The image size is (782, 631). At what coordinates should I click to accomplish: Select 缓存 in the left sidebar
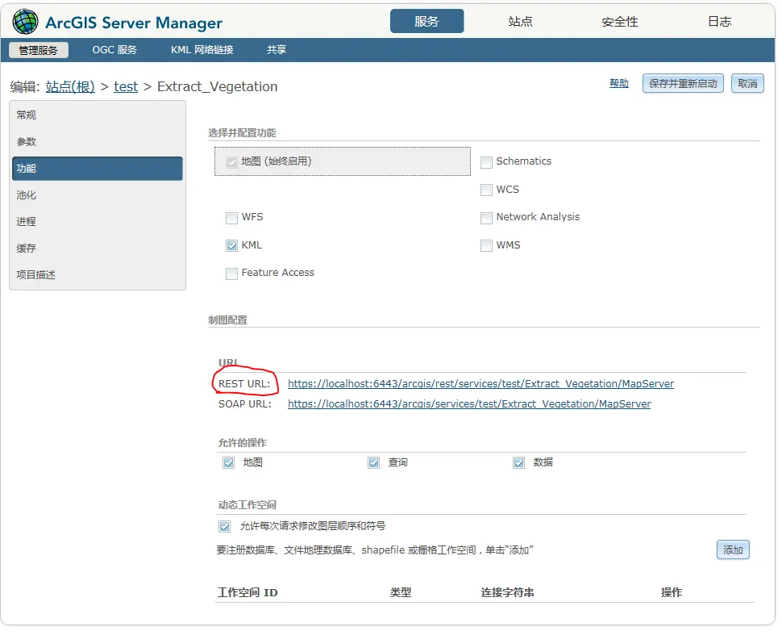pyautogui.click(x=98, y=248)
